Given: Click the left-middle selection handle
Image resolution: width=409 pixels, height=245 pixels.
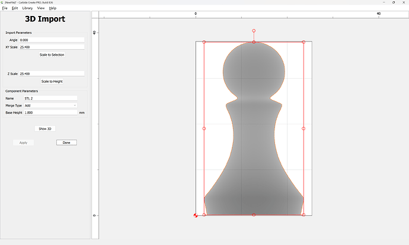Looking at the screenshot, I should [204, 128].
